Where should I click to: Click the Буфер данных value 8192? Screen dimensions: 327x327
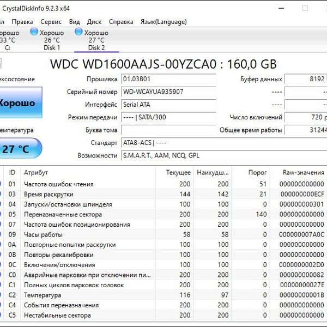coord(306,79)
